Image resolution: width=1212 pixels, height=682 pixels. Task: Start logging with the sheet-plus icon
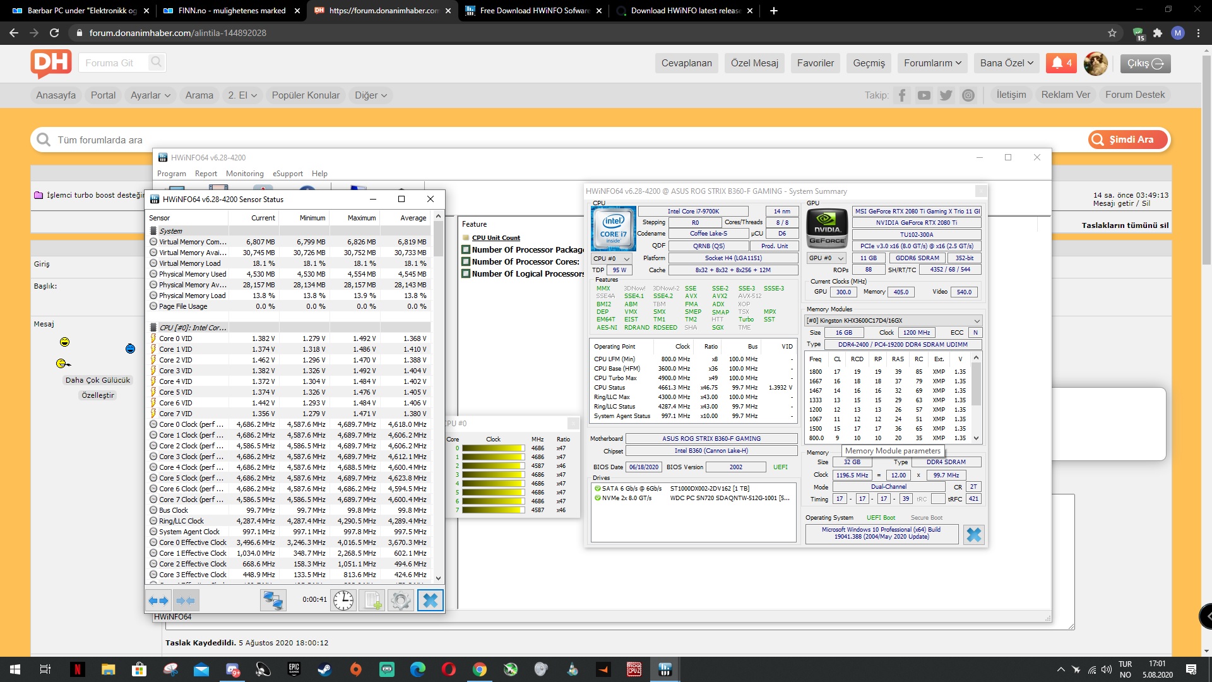coord(372,601)
